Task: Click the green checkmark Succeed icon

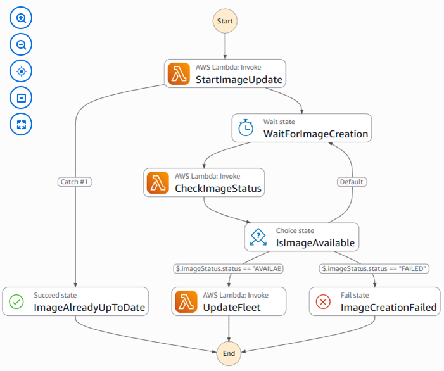Action: click(17, 302)
